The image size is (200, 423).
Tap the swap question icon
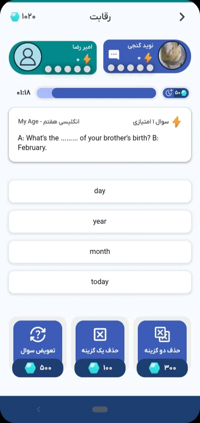[x=38, y=334]
